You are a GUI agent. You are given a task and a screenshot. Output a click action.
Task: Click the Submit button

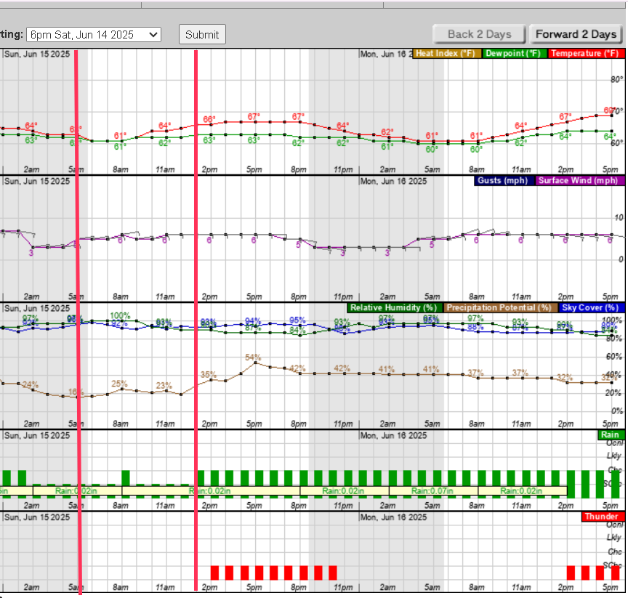coord(202,34)
